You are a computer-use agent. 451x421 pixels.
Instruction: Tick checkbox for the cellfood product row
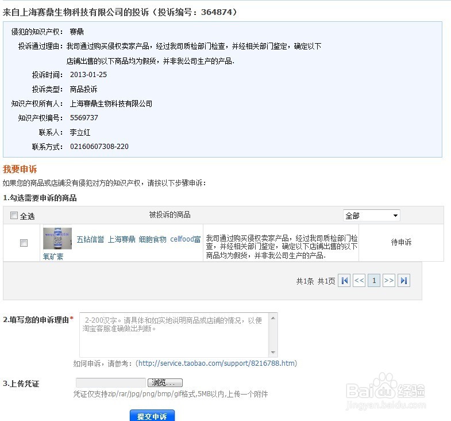(x=24, y=243)
